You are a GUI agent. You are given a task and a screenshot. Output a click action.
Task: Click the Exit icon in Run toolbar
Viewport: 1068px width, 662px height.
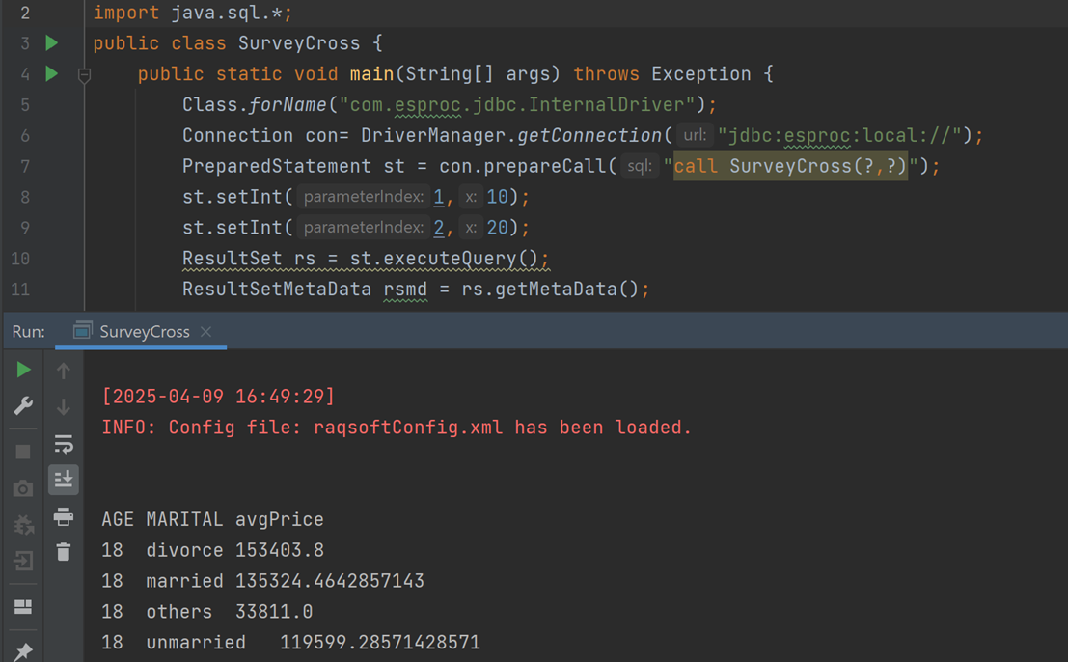click(x=24, y=561)
